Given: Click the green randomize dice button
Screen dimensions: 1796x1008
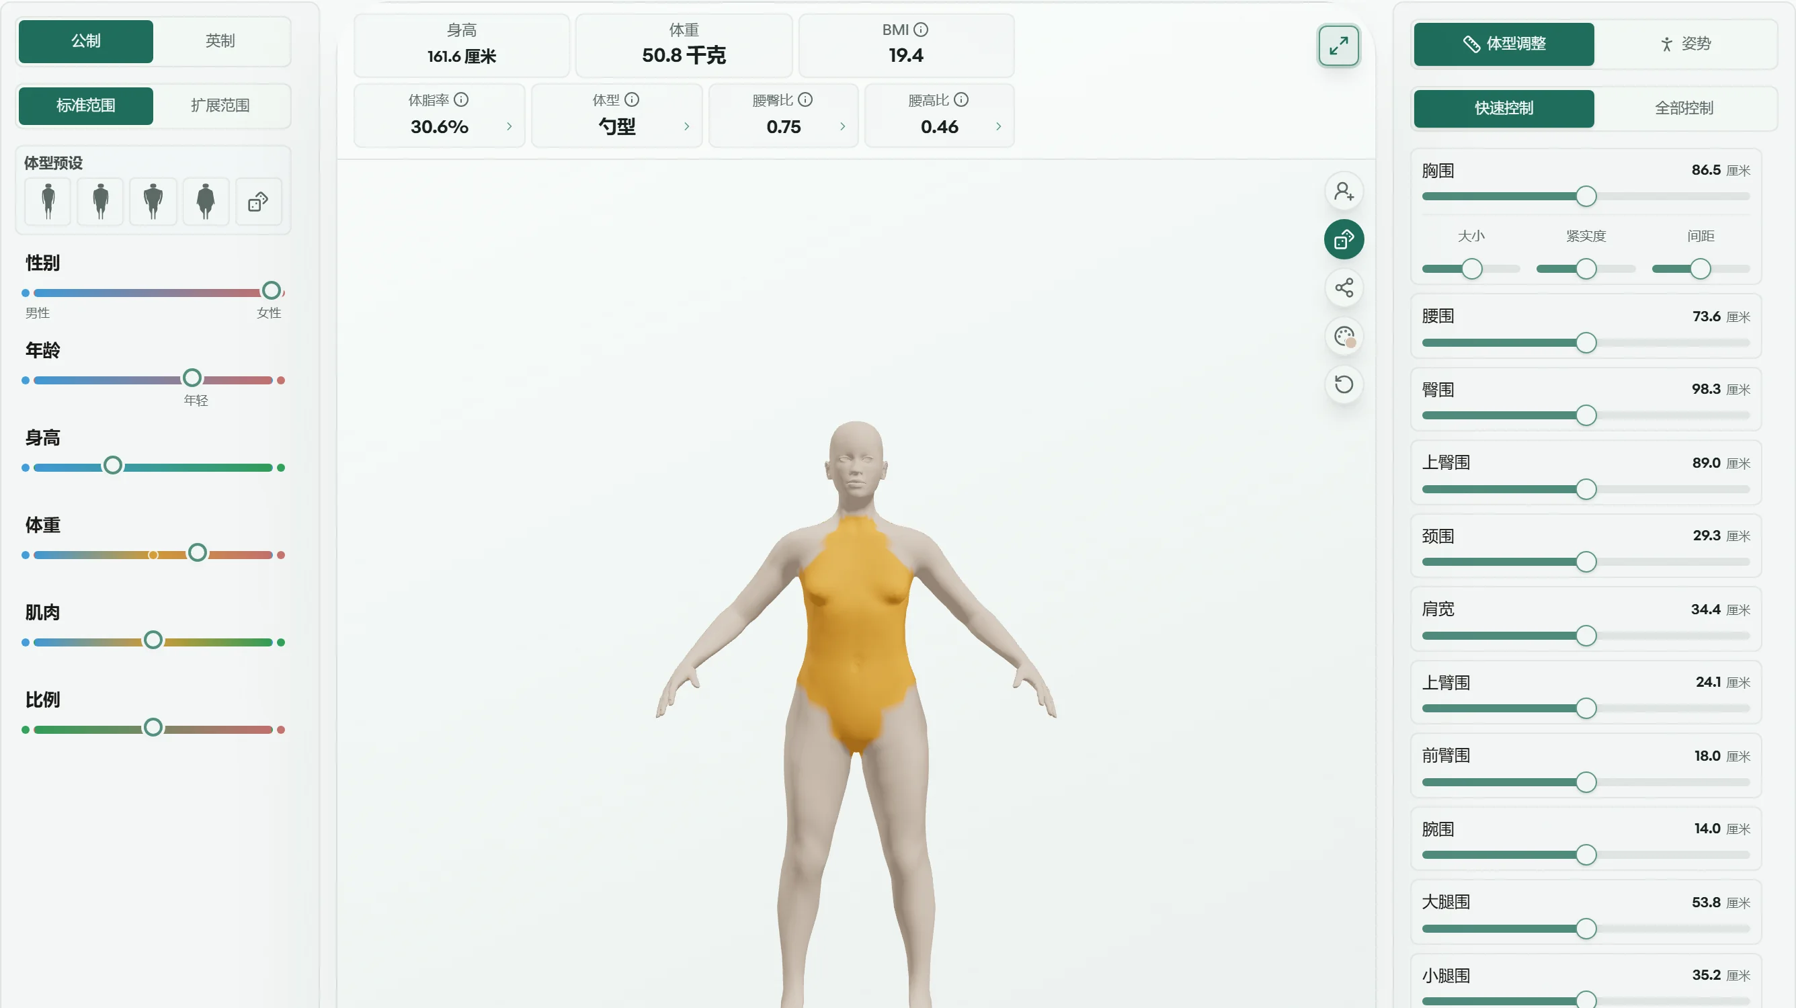Looking at the screenshot, I should (1344, 239).
